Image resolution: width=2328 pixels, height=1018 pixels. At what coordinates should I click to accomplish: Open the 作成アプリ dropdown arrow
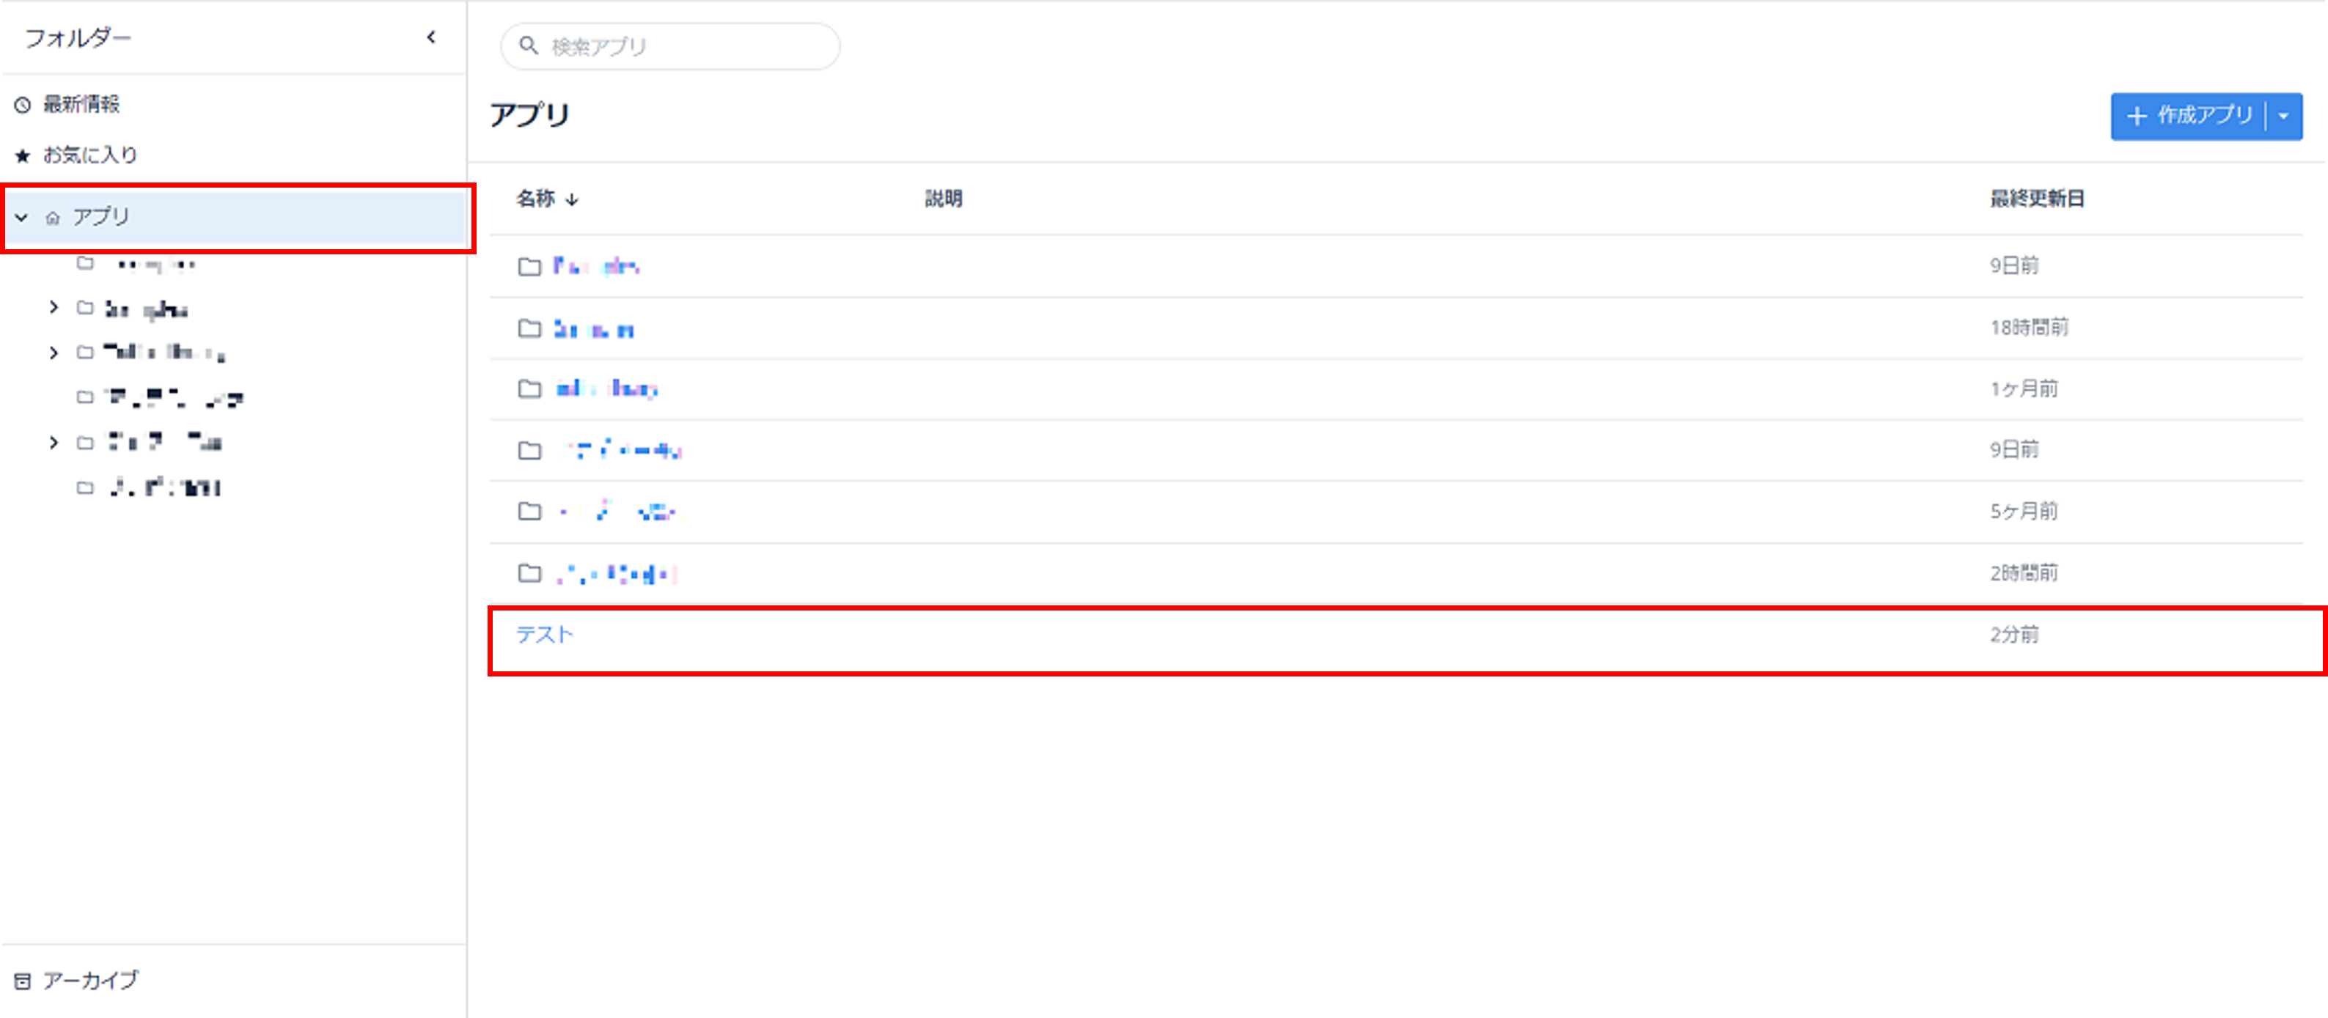(2284, 117)
